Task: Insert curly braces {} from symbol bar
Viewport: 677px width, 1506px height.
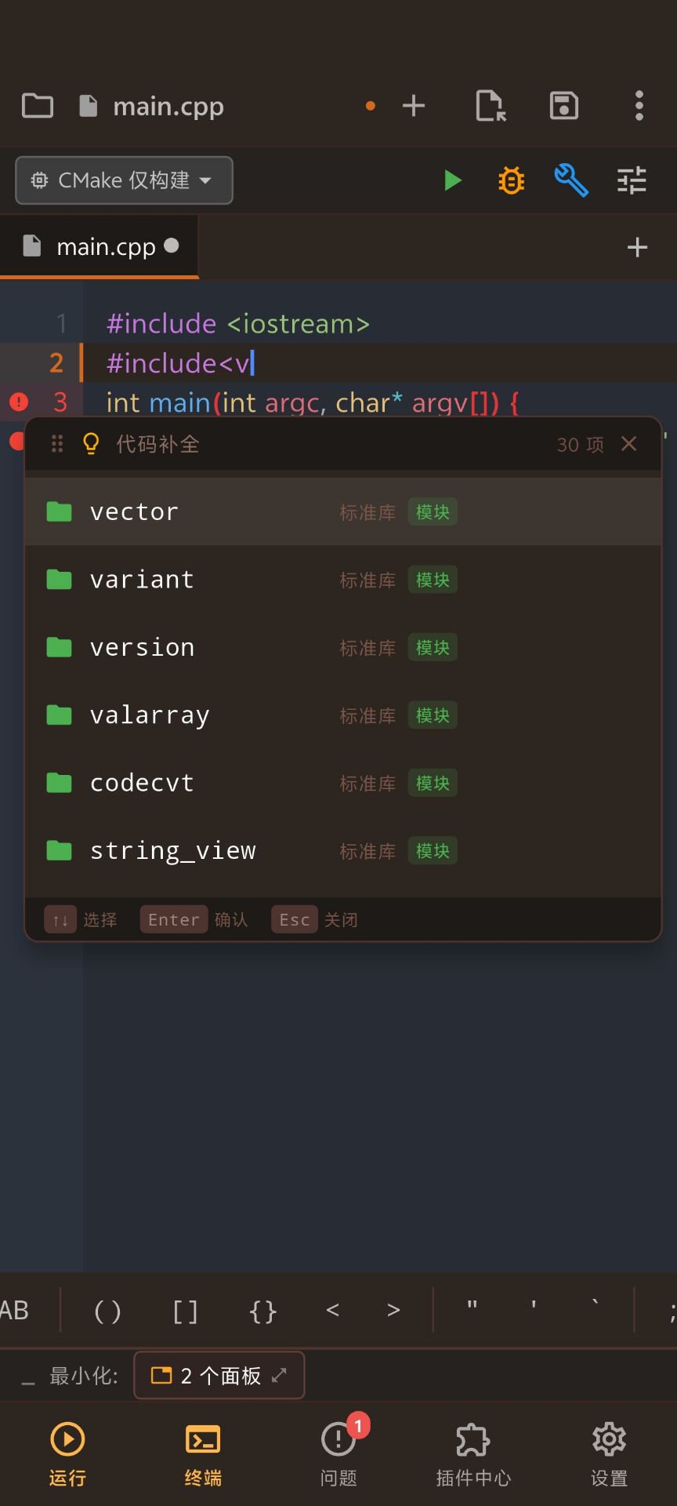Action: tap(262, 1311)
